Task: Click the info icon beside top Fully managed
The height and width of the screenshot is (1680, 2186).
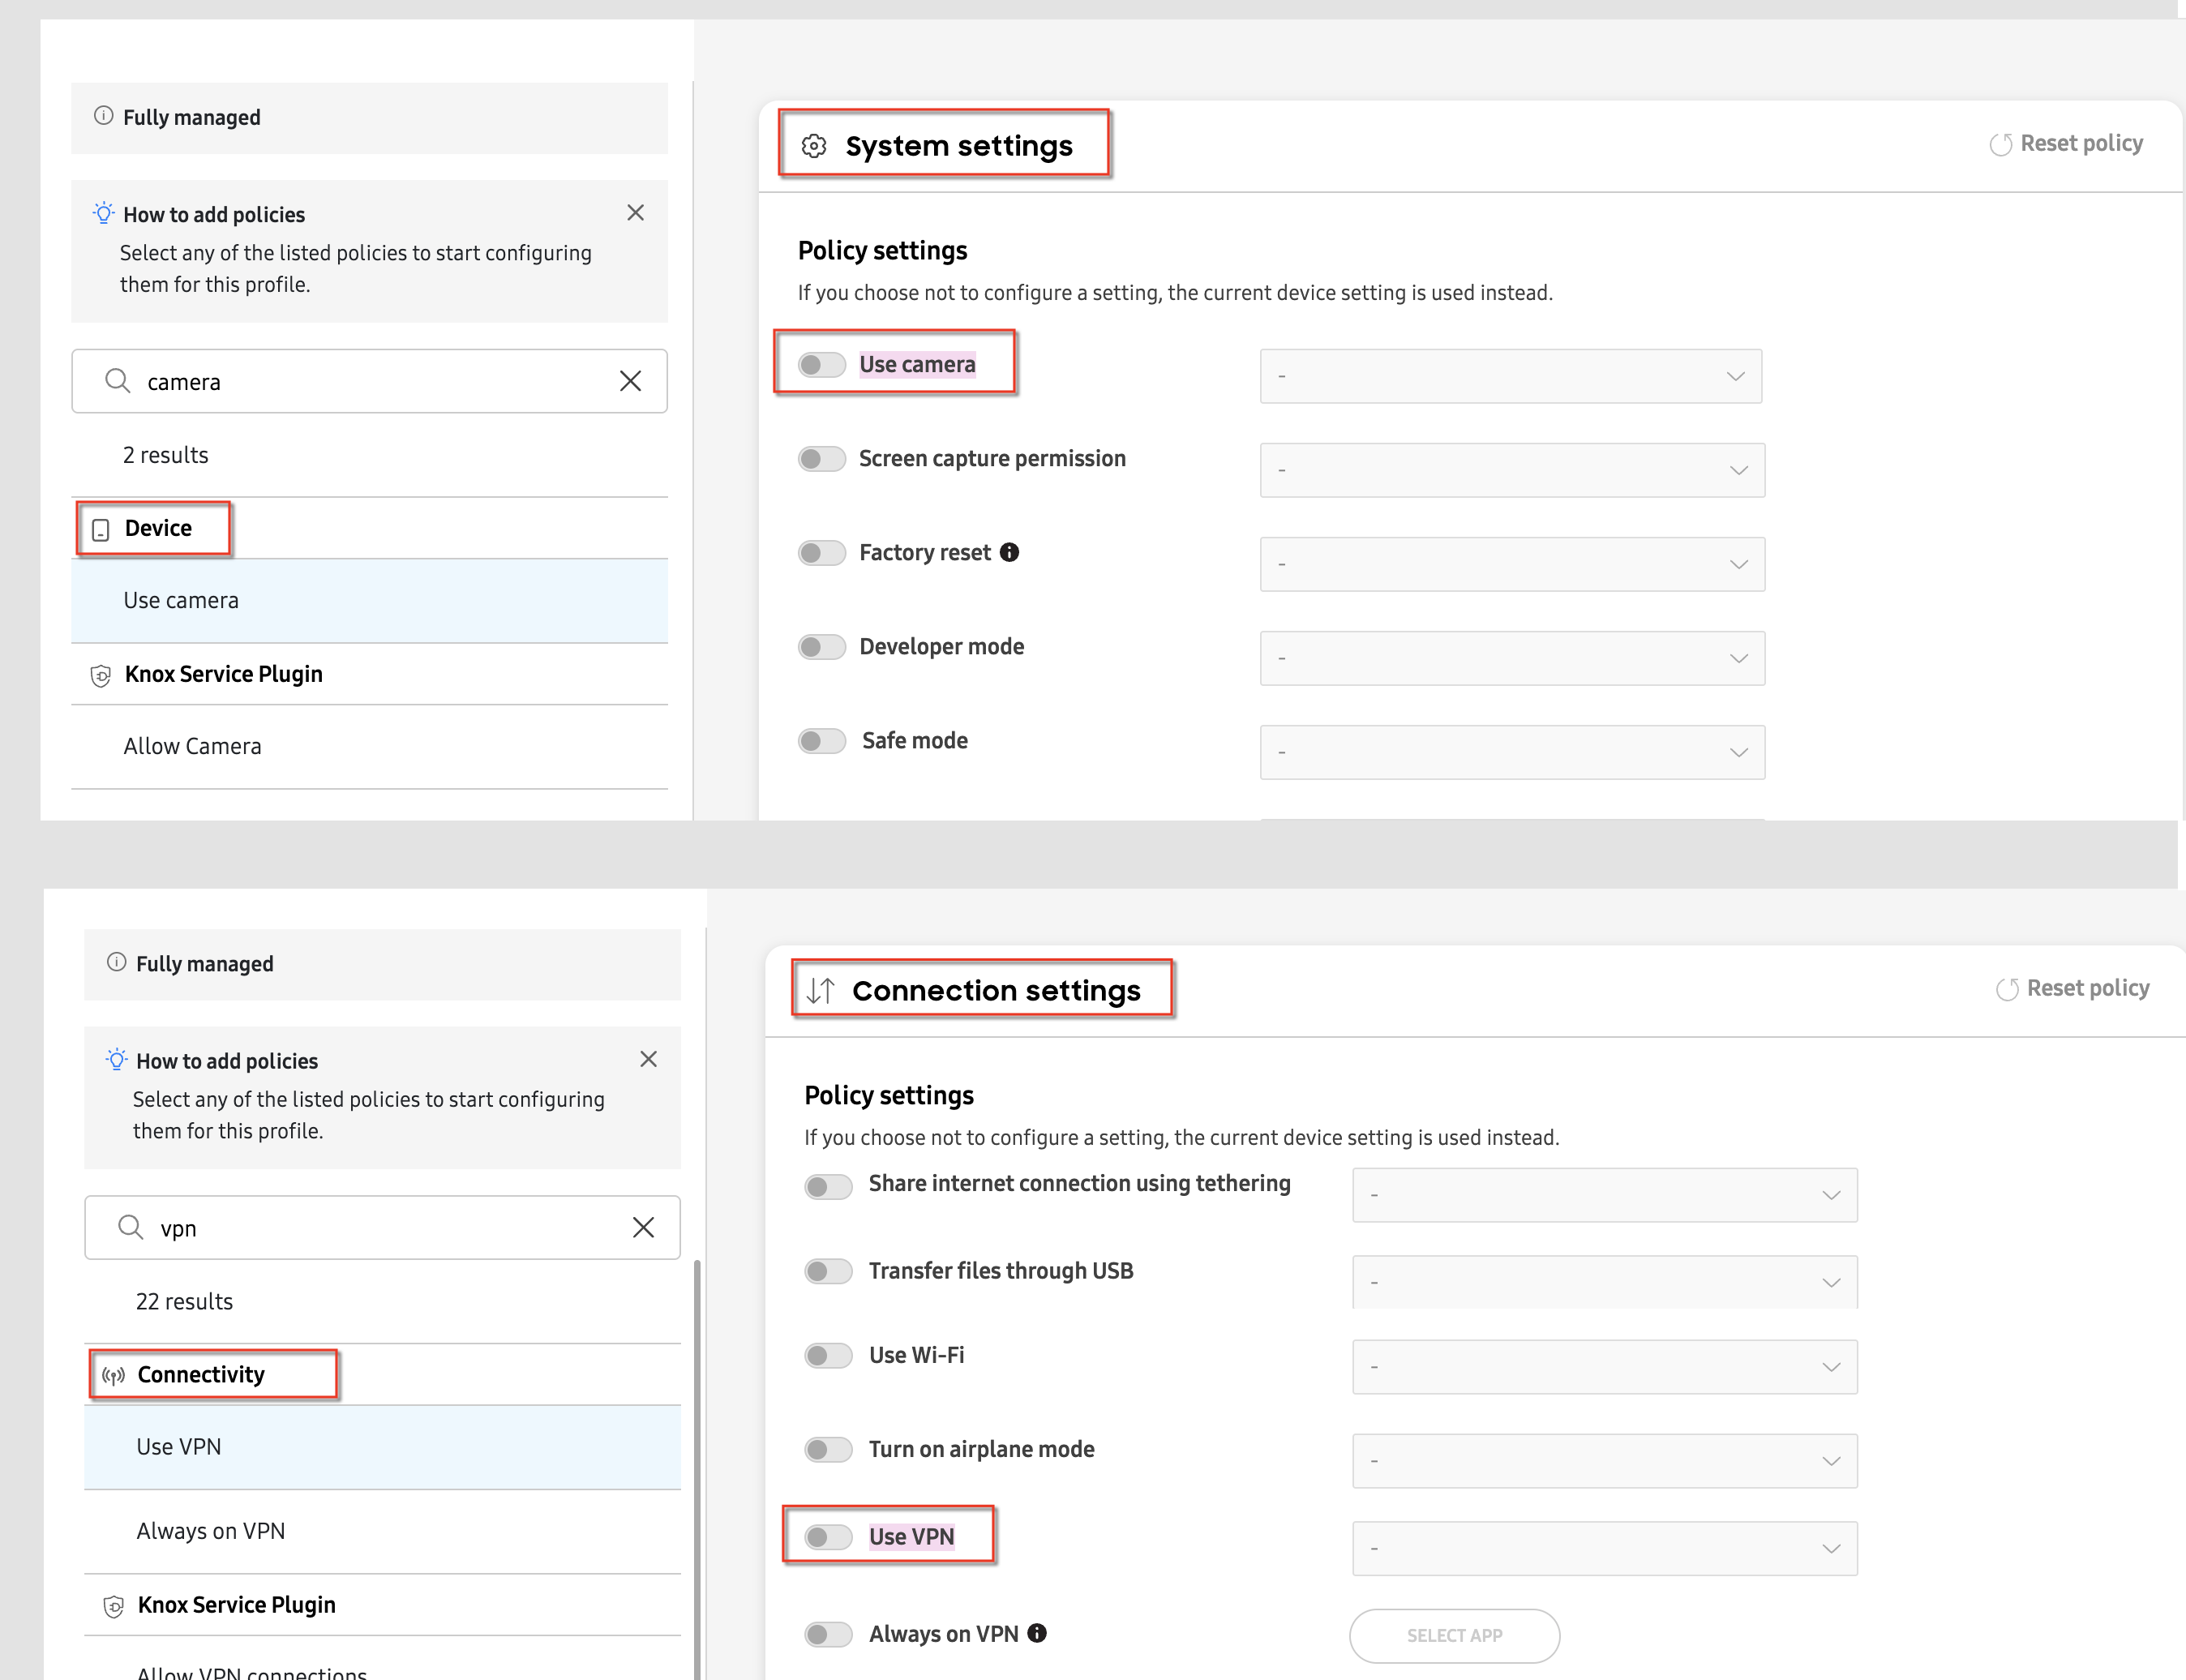Action: tap(103, 116)
